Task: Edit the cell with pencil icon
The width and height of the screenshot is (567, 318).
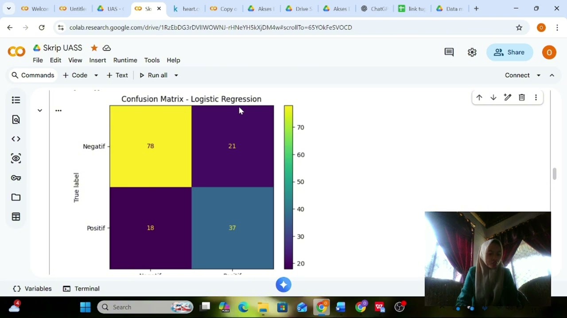Action: [508, 98]
